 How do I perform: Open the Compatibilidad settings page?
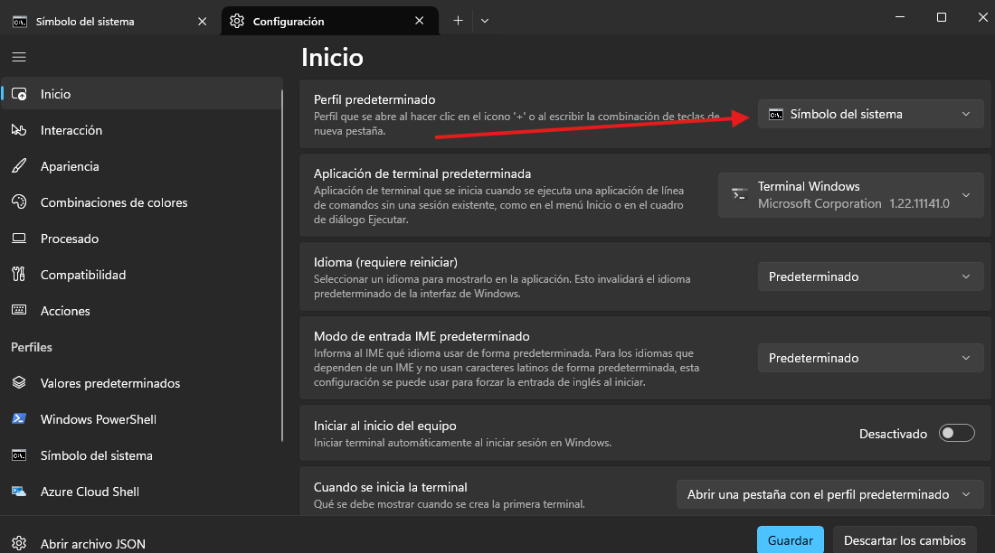[141, 275]
